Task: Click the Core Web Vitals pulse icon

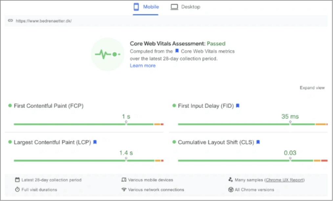Action: (x=108, y=54)
